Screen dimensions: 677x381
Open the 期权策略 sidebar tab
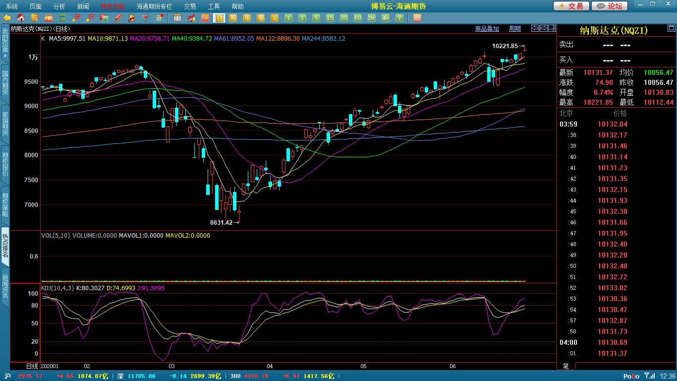coord(5,205)
